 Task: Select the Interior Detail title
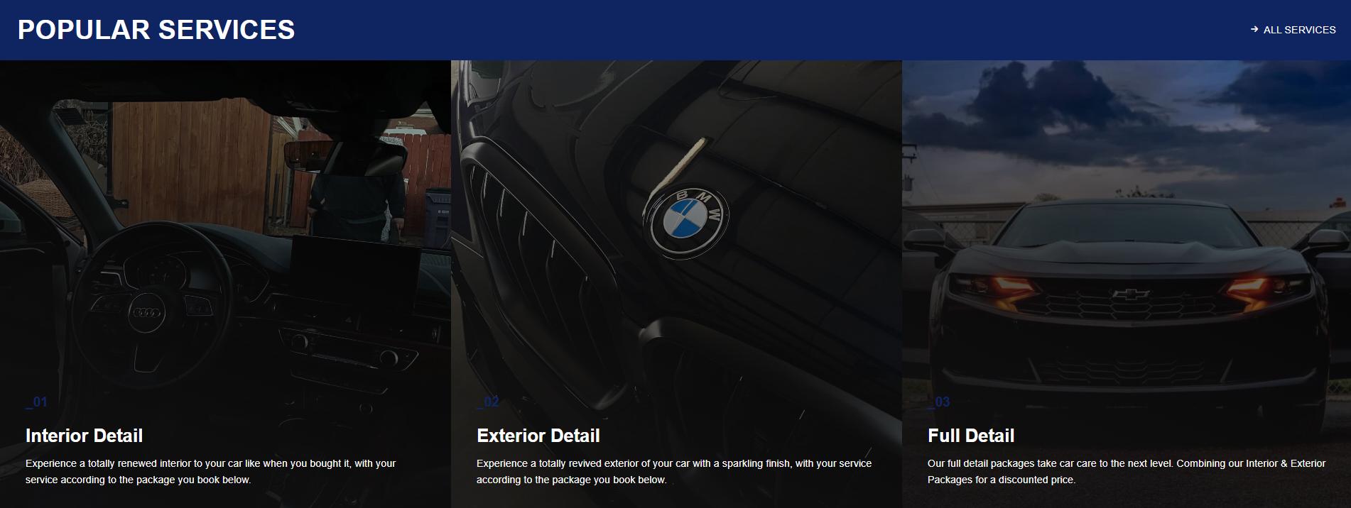coord(84,436)
